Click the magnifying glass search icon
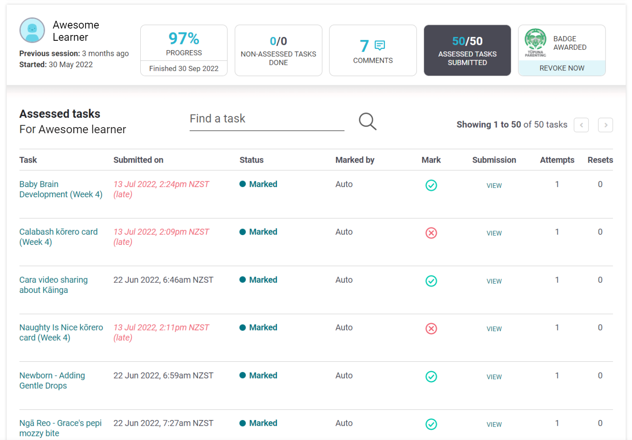The image size is (632, 440). 367,121
